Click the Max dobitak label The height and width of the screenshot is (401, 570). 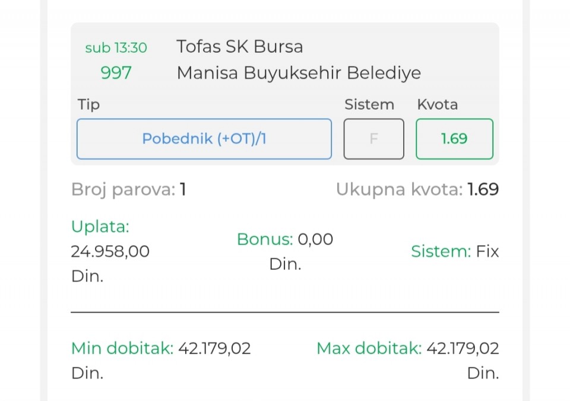(368, 348)
